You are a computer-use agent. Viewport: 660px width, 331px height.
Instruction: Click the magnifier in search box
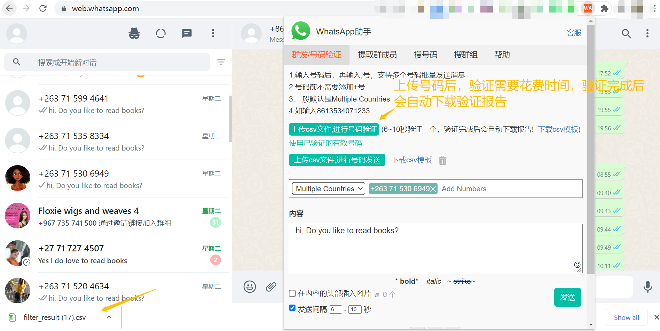pyautogui.click(x=17, y=62)
